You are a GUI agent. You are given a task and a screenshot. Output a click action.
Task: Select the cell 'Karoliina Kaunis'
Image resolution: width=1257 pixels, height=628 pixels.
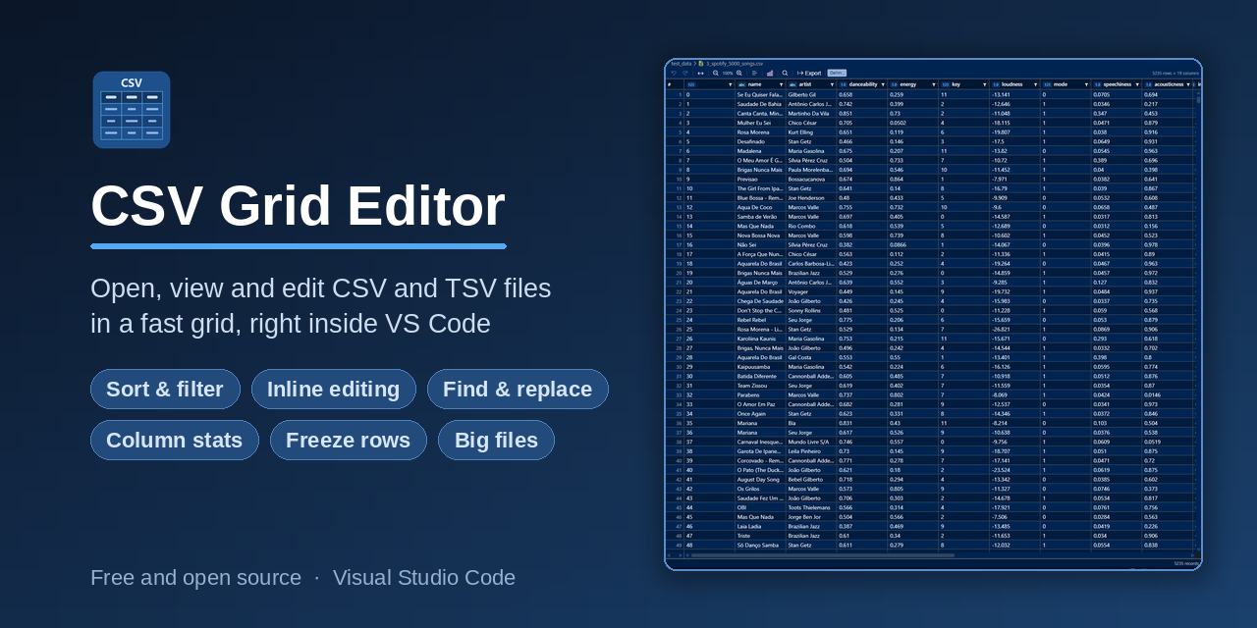click(761, 339)
